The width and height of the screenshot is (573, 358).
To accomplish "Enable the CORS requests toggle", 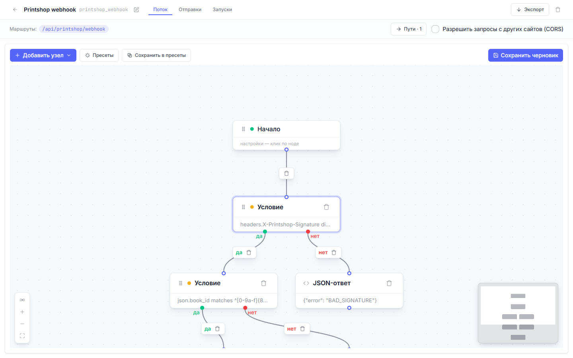I will [435, 29].
